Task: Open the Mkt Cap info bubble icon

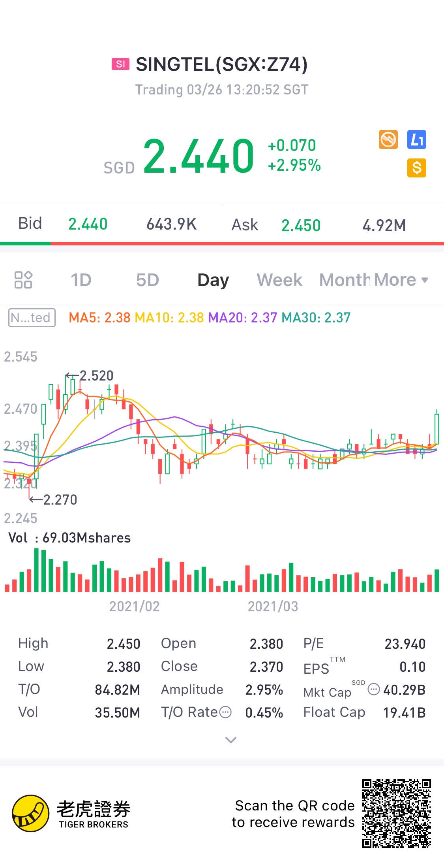Action: coord(373,690)
